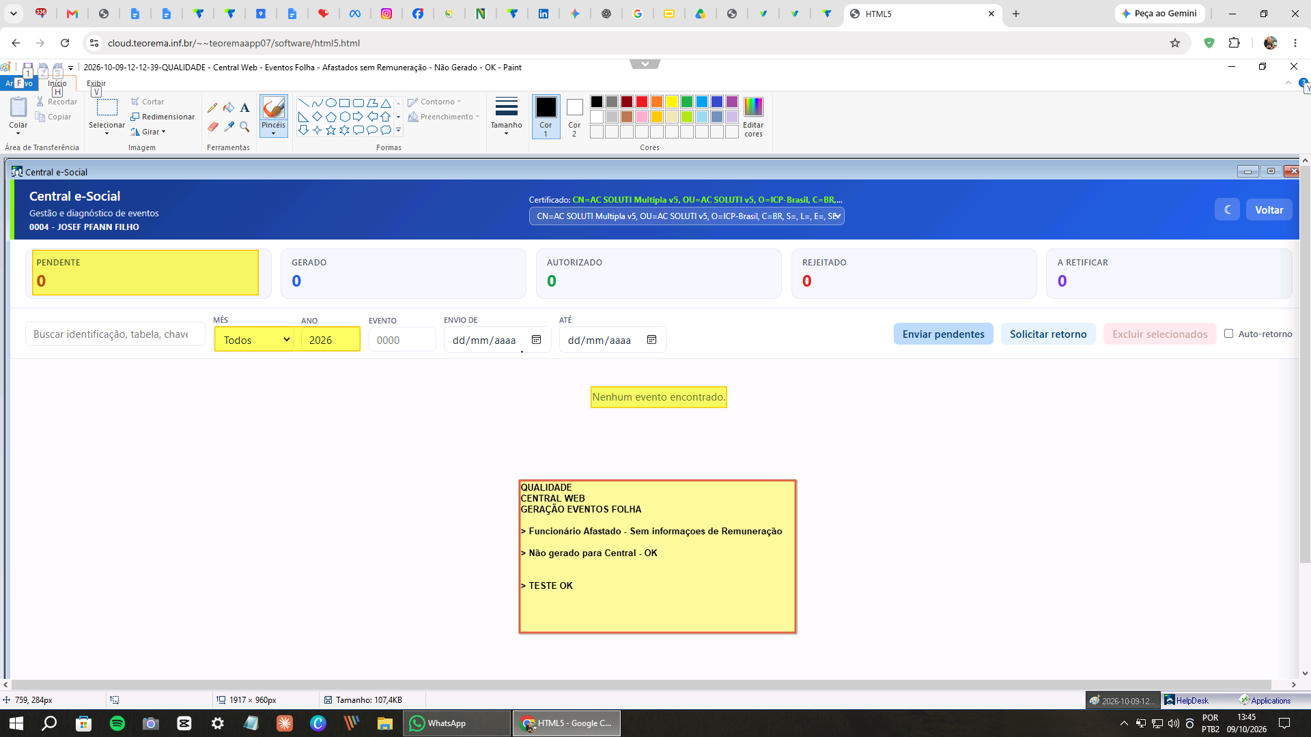This screenshot has height=737, width=1311.
Task: Select the Rejeitado status card
Action: [914, 273]
